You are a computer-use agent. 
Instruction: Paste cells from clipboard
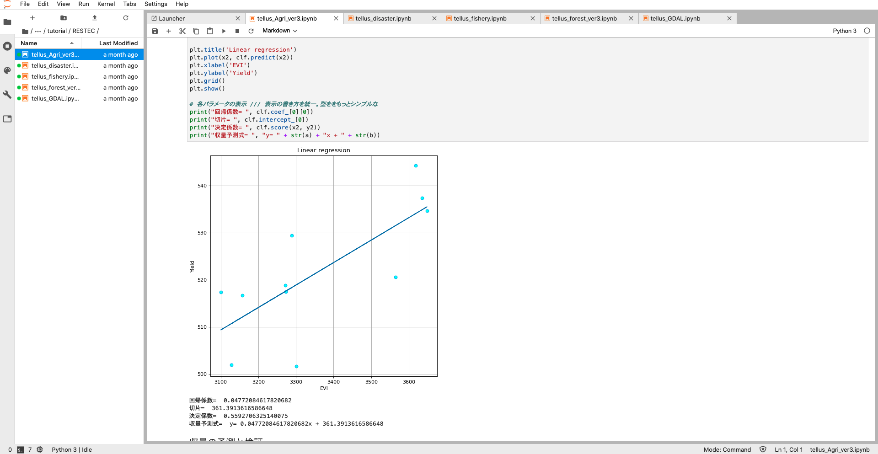(210, 31)
